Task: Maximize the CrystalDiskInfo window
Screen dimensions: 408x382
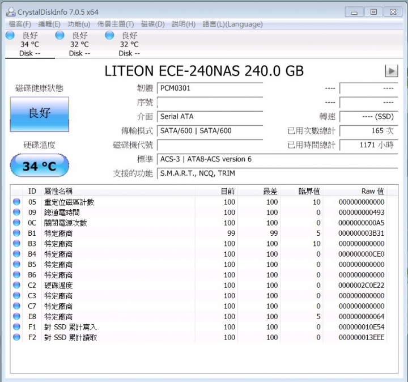Action: (373, 12)
